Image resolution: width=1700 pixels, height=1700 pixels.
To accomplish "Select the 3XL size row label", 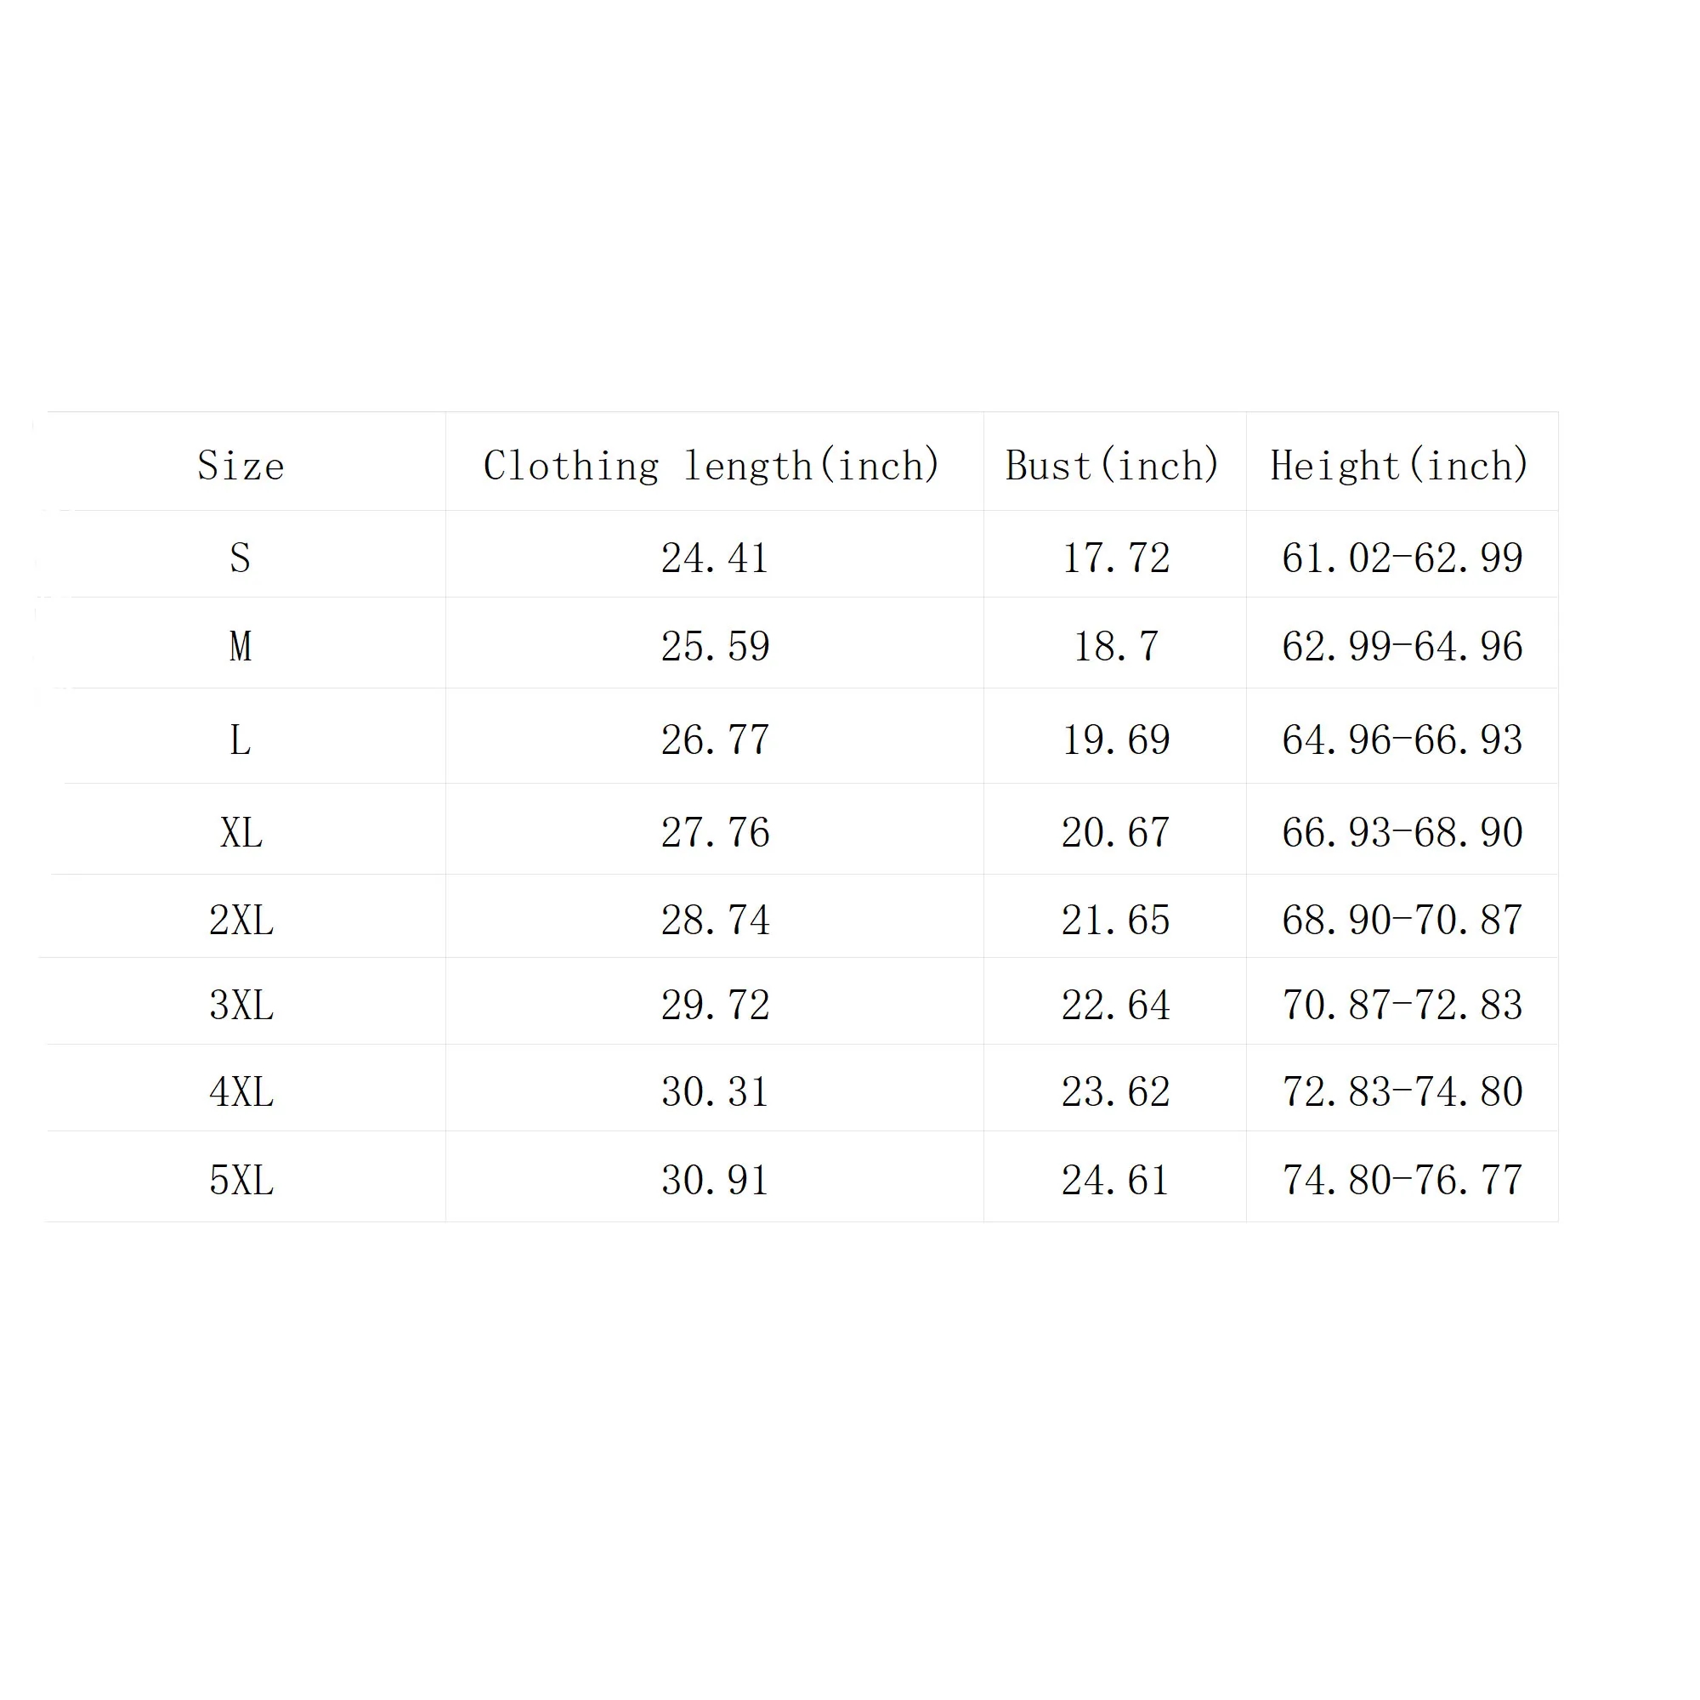I will (241, 1005).
